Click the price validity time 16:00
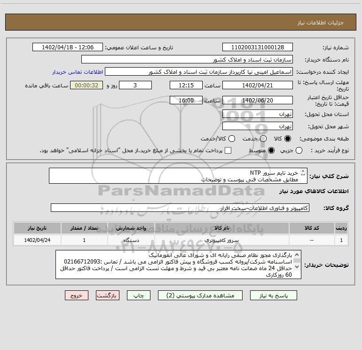 pos(186,100)
